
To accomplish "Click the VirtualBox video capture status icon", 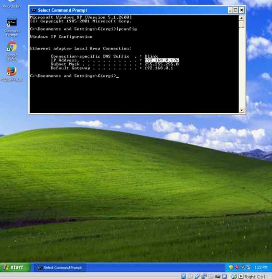I will click(224, 276).
